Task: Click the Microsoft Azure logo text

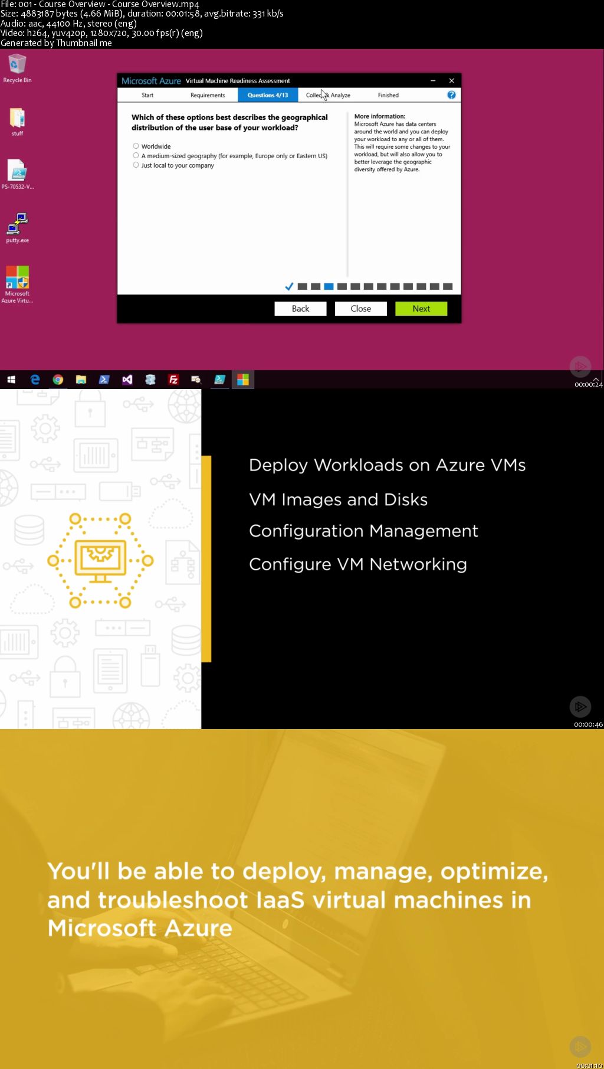Action: (151, 81)
